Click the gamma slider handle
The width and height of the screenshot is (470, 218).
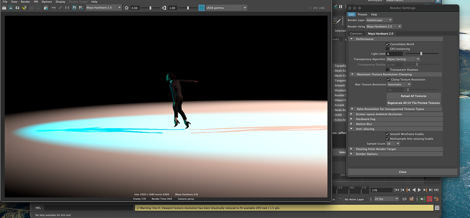tap(188, 8)
